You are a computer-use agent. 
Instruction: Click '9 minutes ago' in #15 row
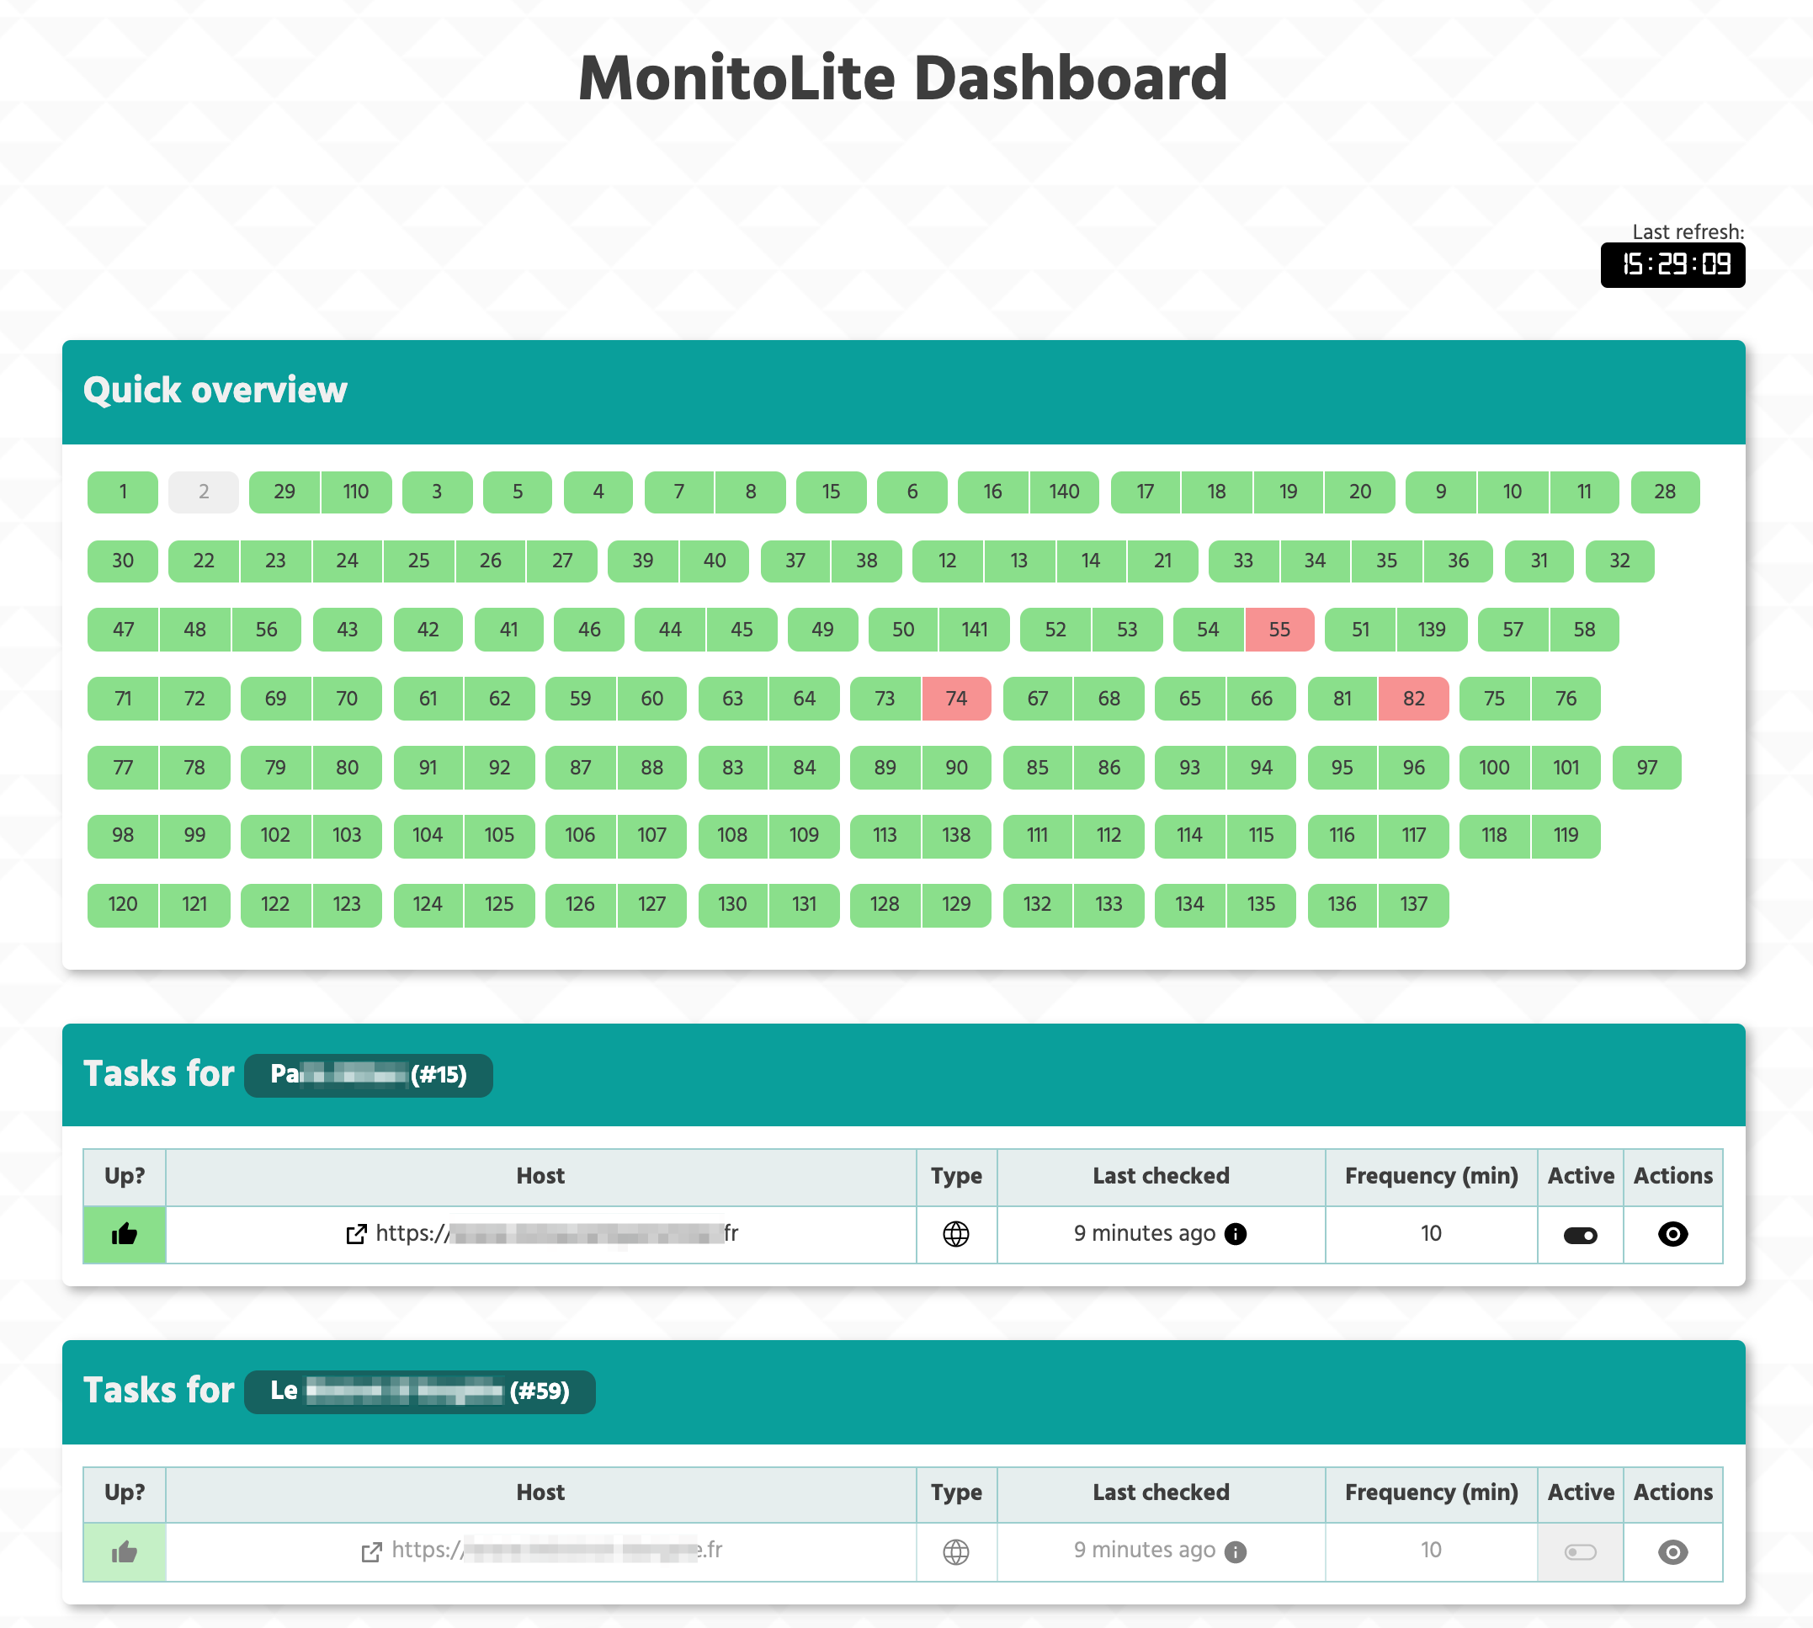(x=1144, y=1233)
